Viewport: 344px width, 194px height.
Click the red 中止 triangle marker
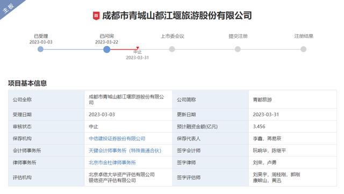[138, 48]
